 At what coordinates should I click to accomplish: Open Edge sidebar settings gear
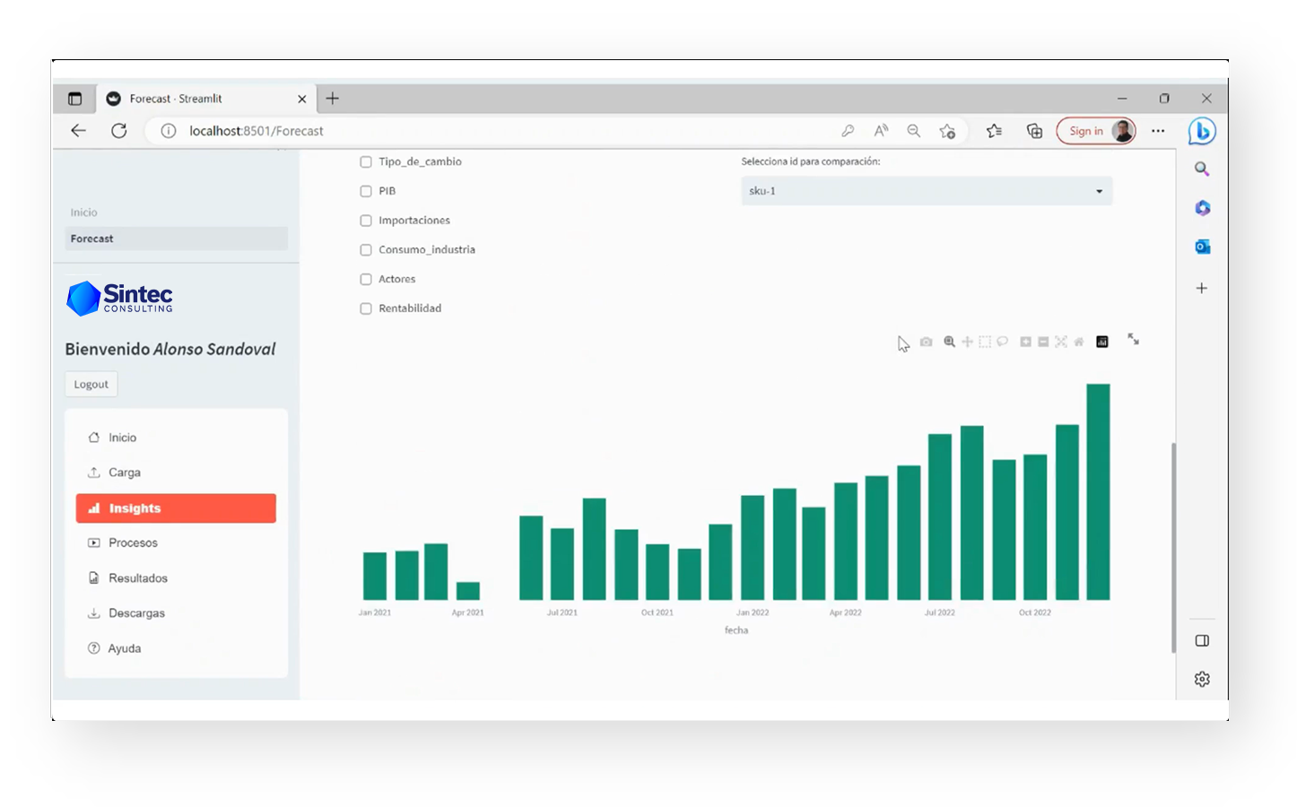[1202, 680]
